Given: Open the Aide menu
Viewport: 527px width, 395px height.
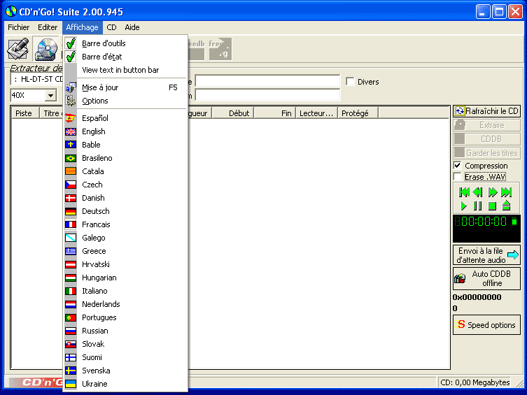Looking at the screenshot, I should 132,27.
